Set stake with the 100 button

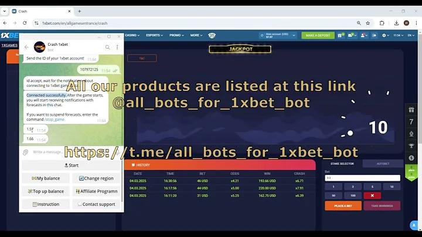pyautogui.click(x=353, y=195)
